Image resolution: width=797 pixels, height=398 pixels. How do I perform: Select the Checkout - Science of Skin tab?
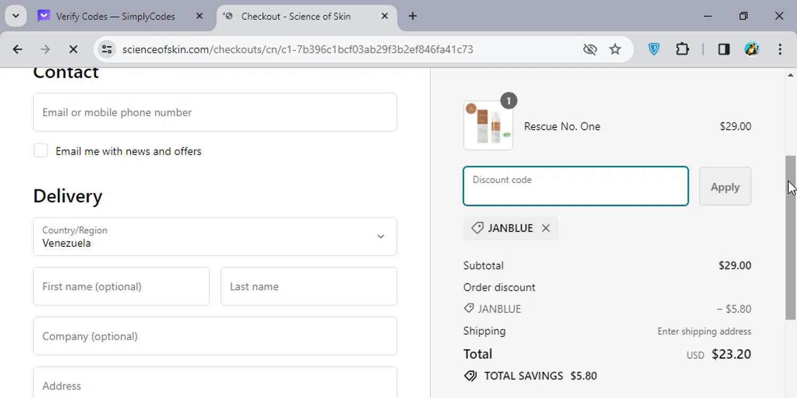(295, 16)
